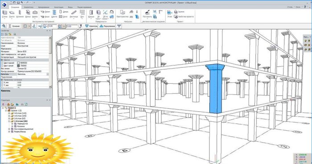Open the Help question mark icon
Screen dimensions: 312x164
coord(305,7)
